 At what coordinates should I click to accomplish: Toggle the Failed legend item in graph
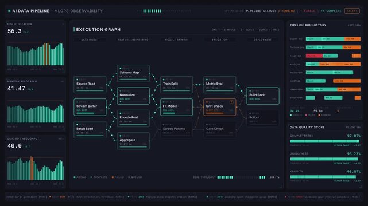pyautogui.click(x=118, y=177)
